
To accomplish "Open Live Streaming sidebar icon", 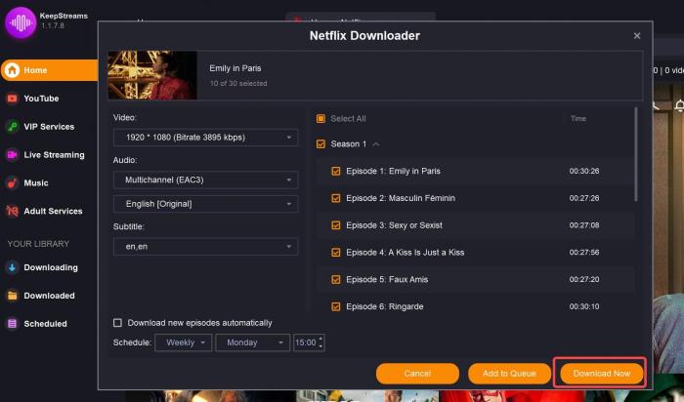I will pos(13,154).
